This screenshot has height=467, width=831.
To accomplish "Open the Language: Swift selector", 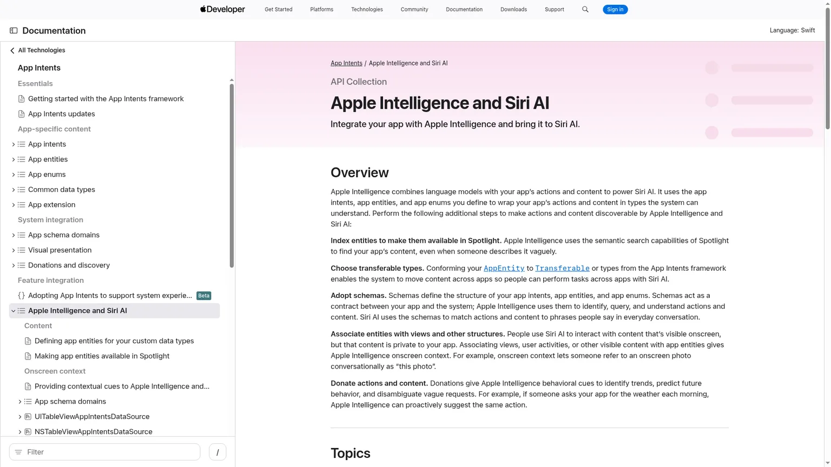I will coord(792,30).
